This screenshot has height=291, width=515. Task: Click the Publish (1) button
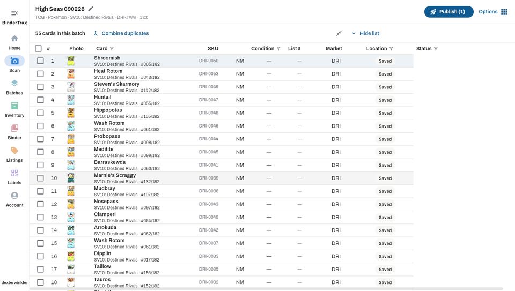pos(448,12)
